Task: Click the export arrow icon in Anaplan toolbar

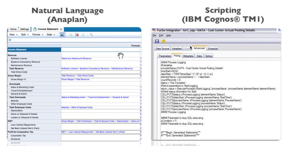Action: [83, 35]
